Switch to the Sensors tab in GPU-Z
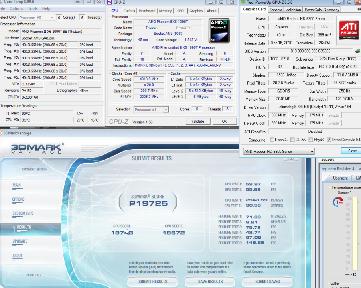Screen dimensions: 361x288 (x=275, y=10)
